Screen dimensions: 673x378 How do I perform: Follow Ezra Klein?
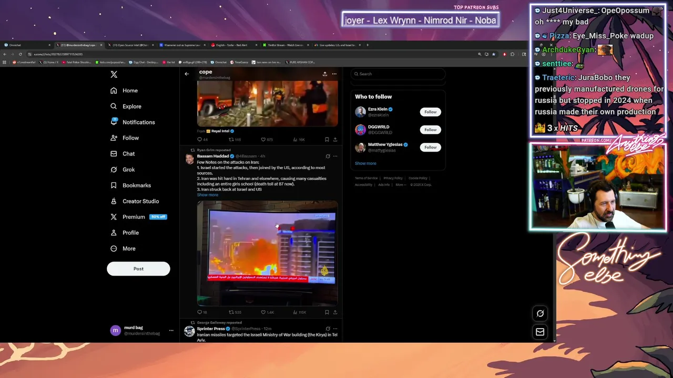(430, 112)
